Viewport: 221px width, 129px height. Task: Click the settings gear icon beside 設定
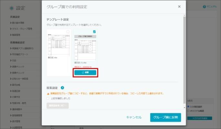click(x=12, y=8)
